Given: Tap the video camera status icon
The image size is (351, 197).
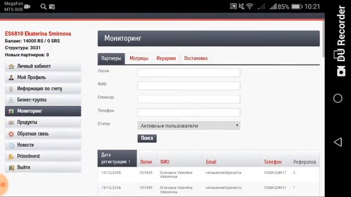Looking at the screenshot, I should point(27,7).
